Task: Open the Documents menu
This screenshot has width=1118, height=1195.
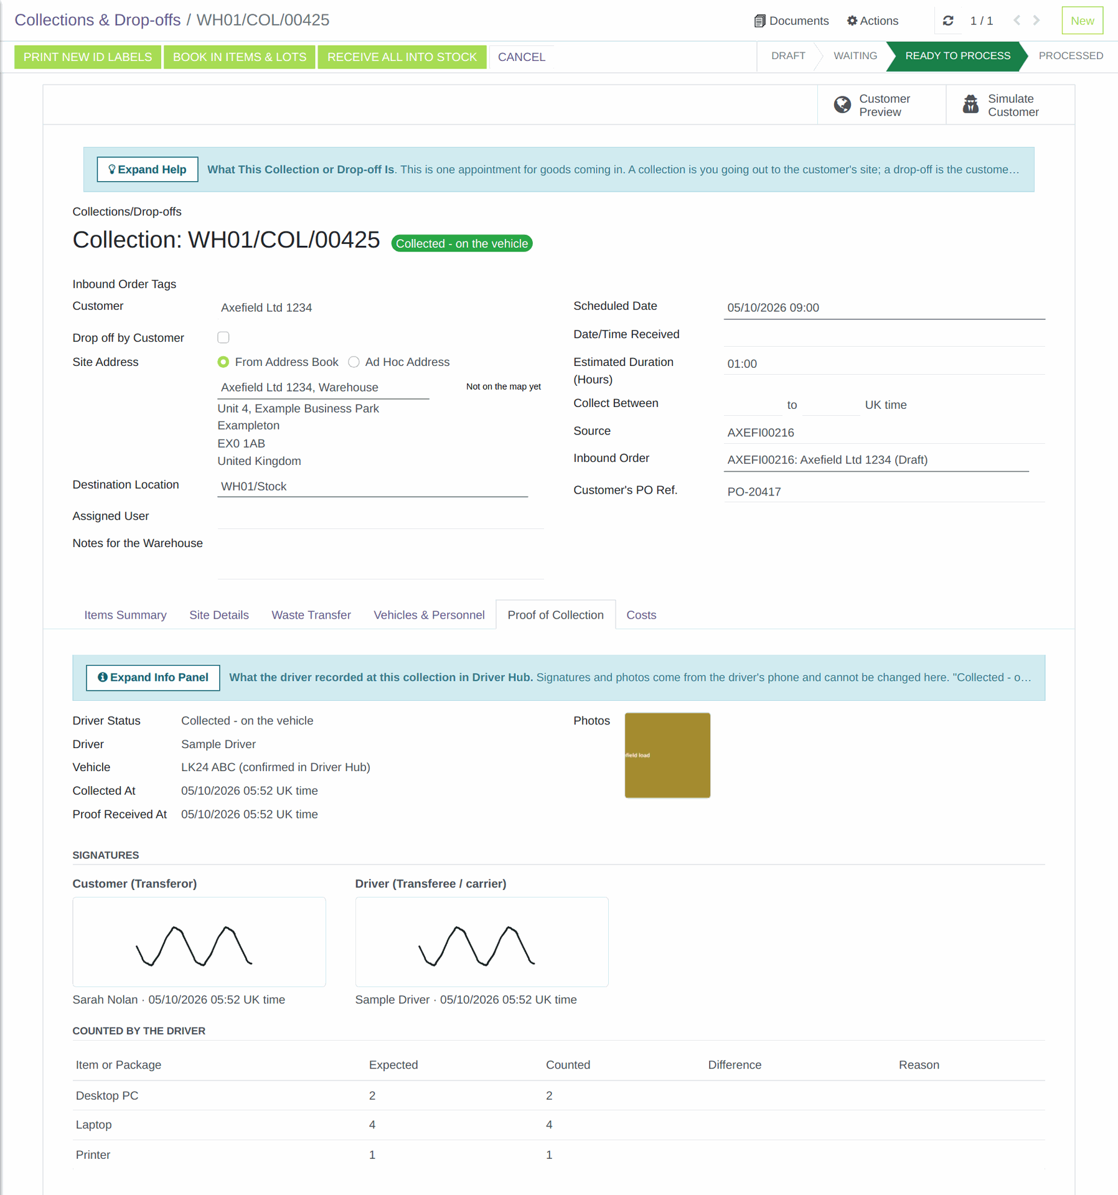Action: pyautogui.click(x=791, y=21)
